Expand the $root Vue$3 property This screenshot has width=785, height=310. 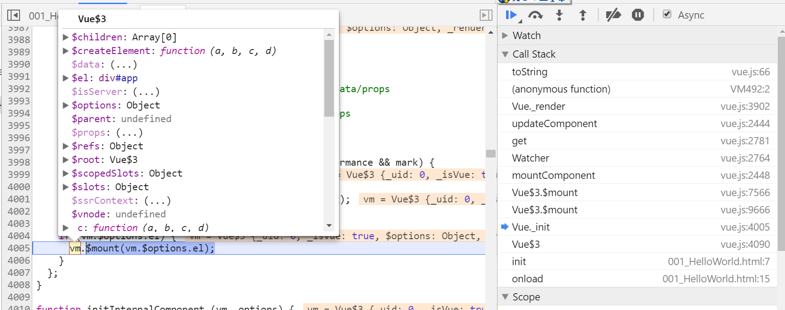[x=65, y=159]
